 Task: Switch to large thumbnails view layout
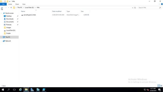coord(161,86)
